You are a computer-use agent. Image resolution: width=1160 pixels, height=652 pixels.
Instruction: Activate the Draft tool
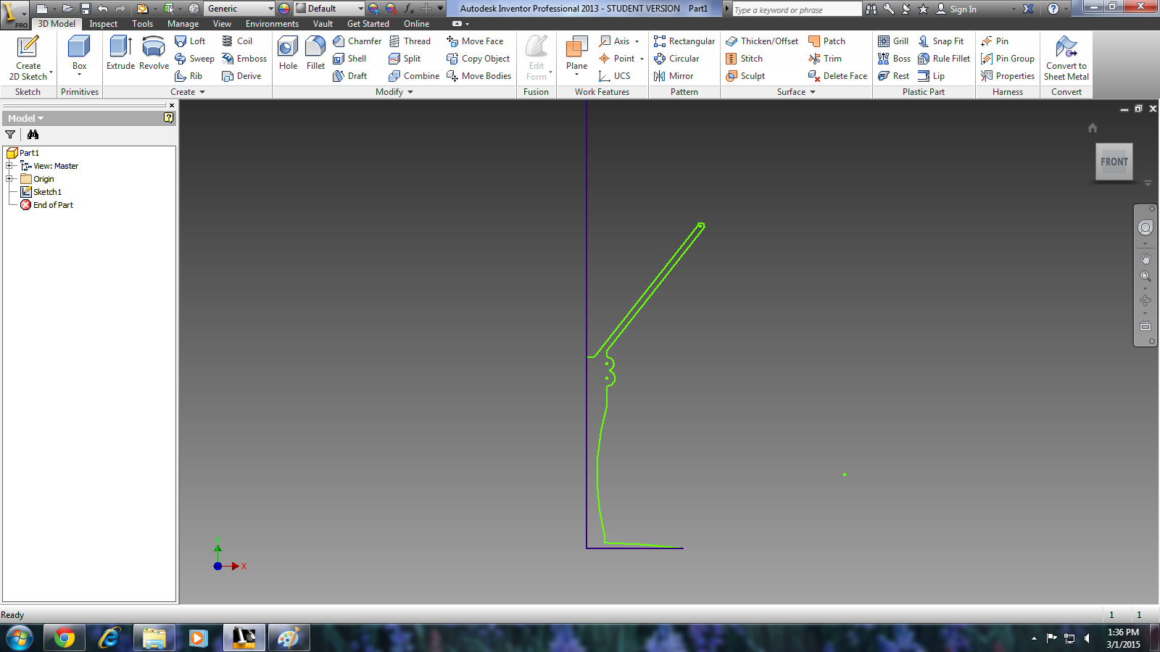(x=349, y=76)
